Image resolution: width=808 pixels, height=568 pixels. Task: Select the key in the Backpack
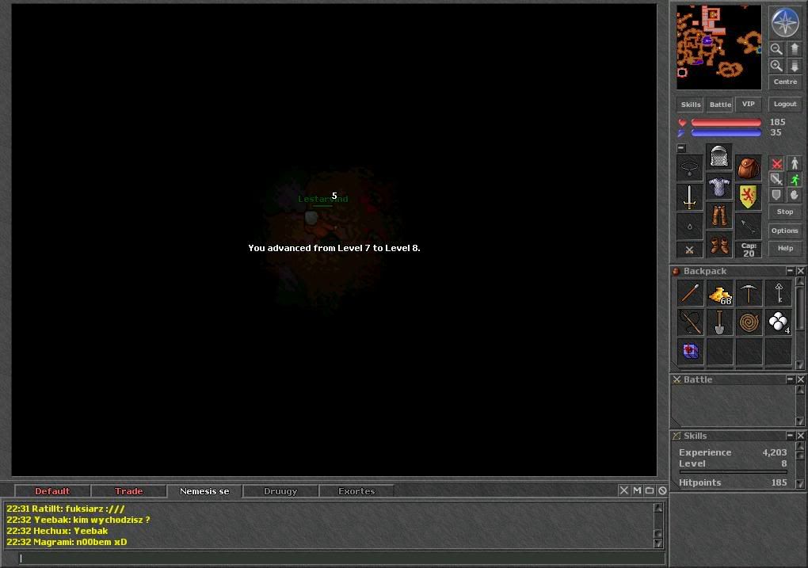coord(778,293)
